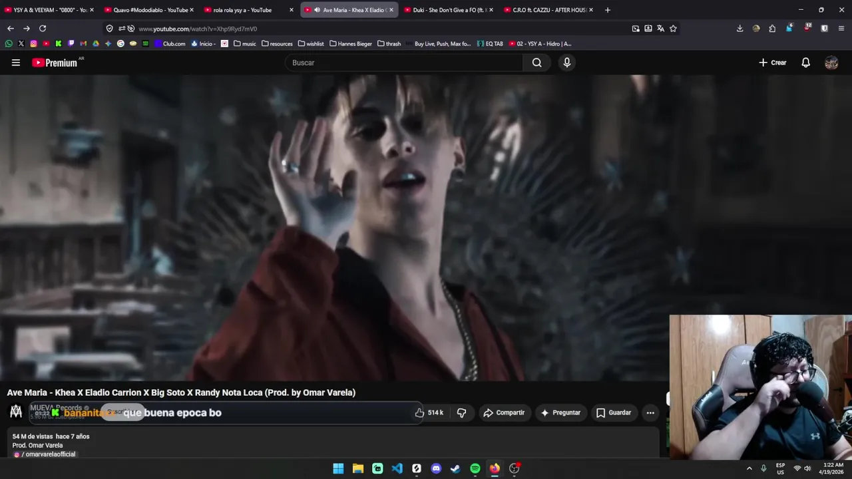Open the YouTube account avatar menu
The height and width of the screenshot is (479, 852).
(831, 63)
